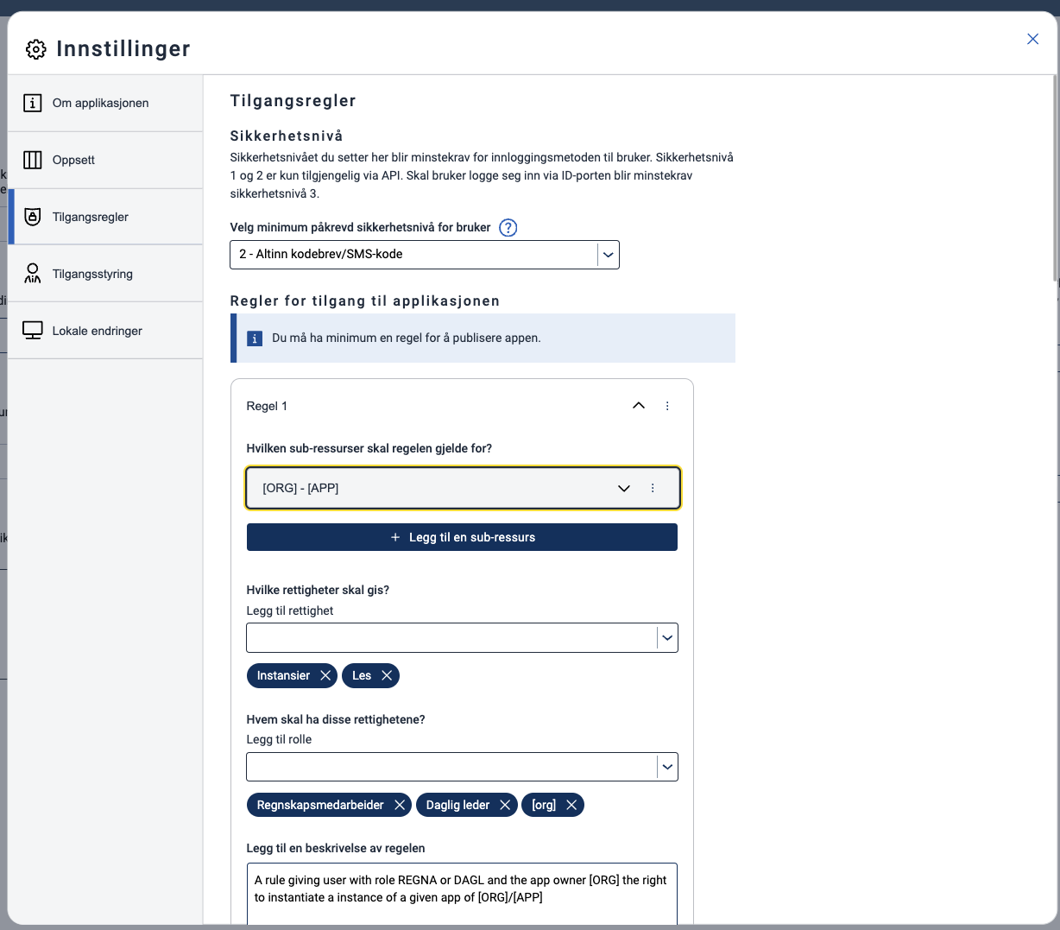Remove the Instansier right chip
1060x930 pixels.
tap(325, 675)
